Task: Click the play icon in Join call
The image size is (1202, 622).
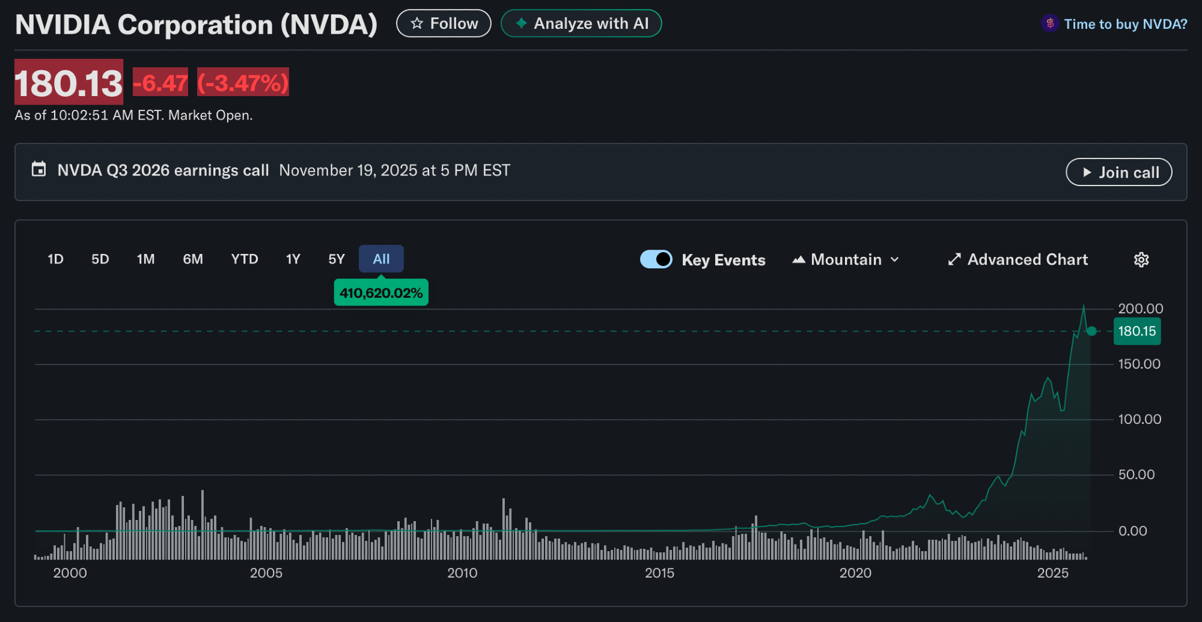Action: pos(1087,172)
